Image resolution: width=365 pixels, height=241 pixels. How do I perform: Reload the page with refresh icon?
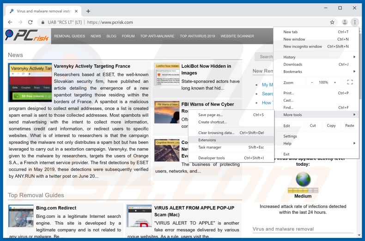[x=30, y=22]
